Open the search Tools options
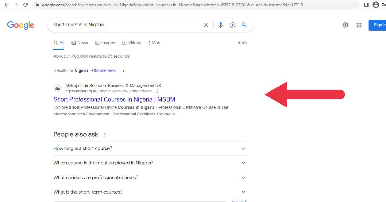The image size is (386, 202). pos(242,43)
